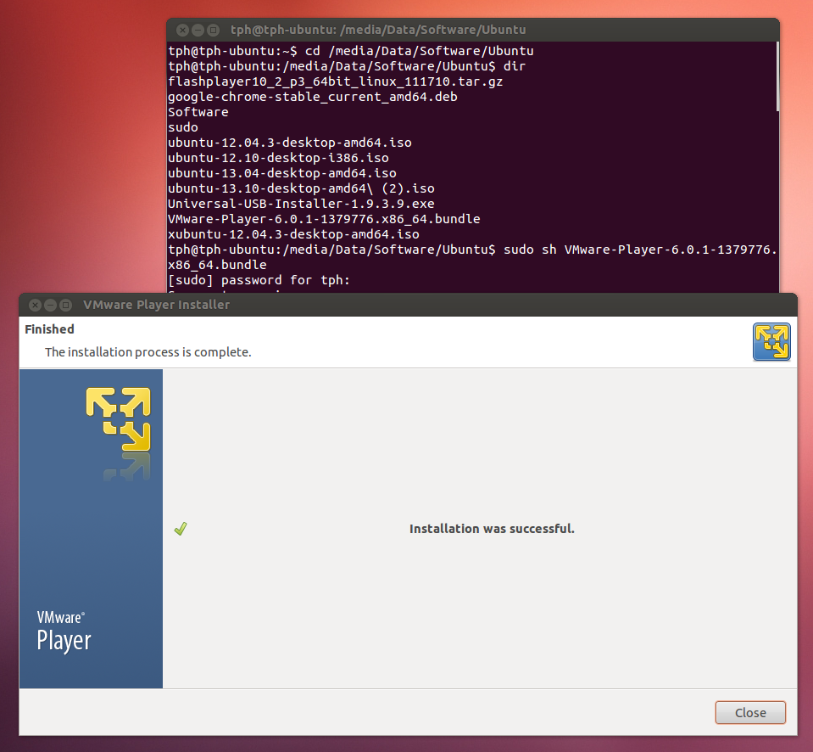Click the terminal title bar text

click(x=378, y=30)
